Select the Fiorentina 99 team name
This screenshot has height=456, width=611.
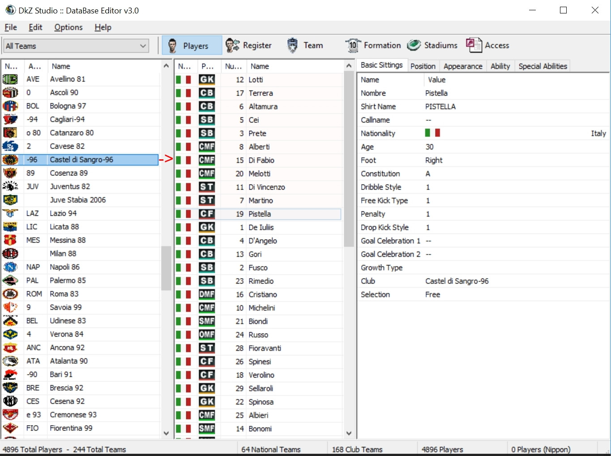click(x=71, y=428)
